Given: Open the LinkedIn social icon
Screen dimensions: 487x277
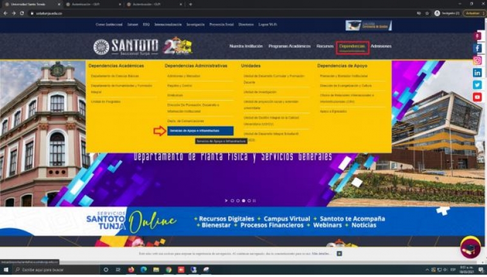Looking at the screenshot, I should tap(477, 72).
